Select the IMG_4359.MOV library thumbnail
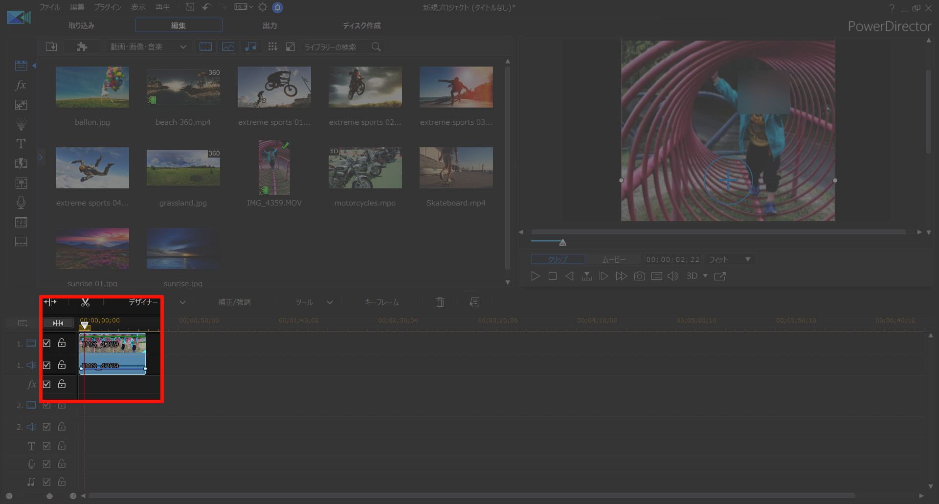 (x=274, y=168)
